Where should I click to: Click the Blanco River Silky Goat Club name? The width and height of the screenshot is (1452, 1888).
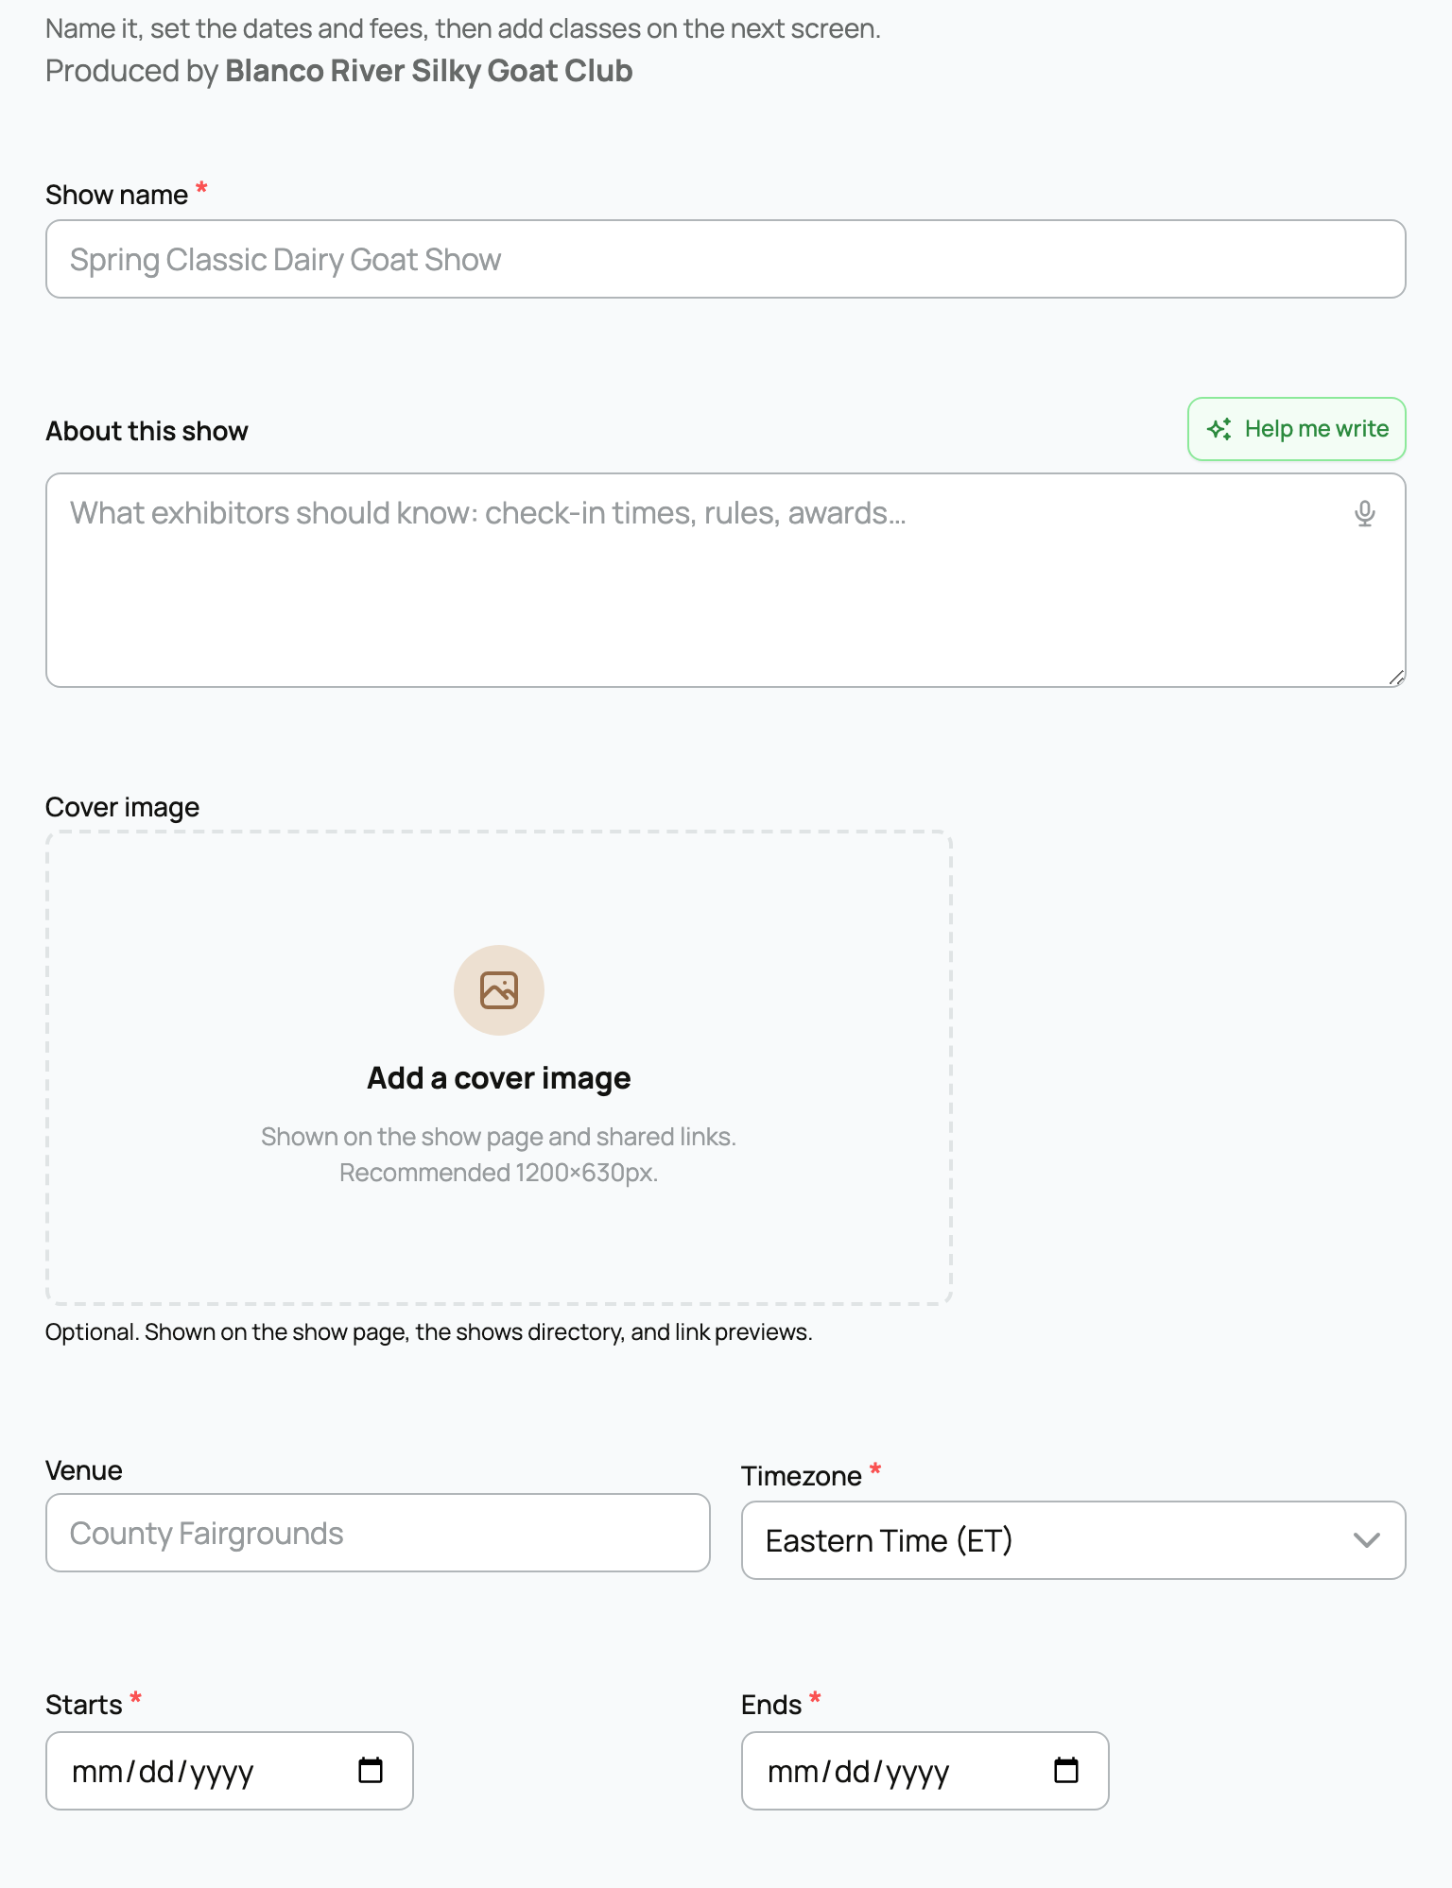[429, 71]
